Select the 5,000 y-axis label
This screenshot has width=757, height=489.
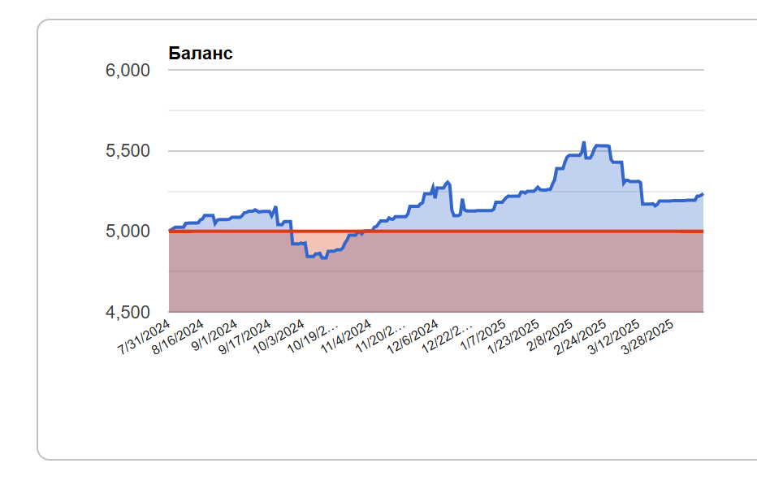[128, 232]
